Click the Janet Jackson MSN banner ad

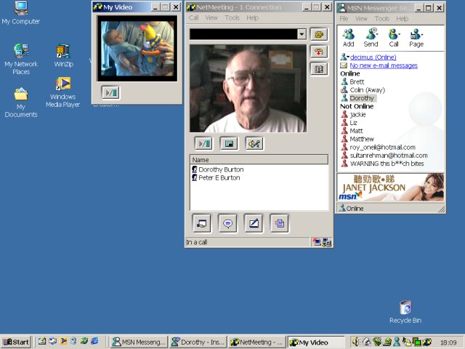pos(391,188)
